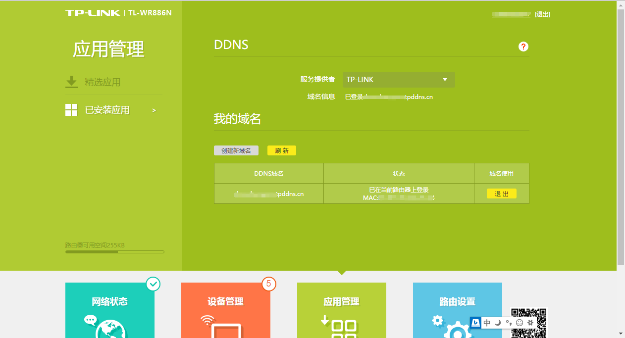Image resolution: width=625 pixels, height=338 pixels.
Task: Click the green checkmark badge on 网络状态
Action: click(x=154, y=284)
